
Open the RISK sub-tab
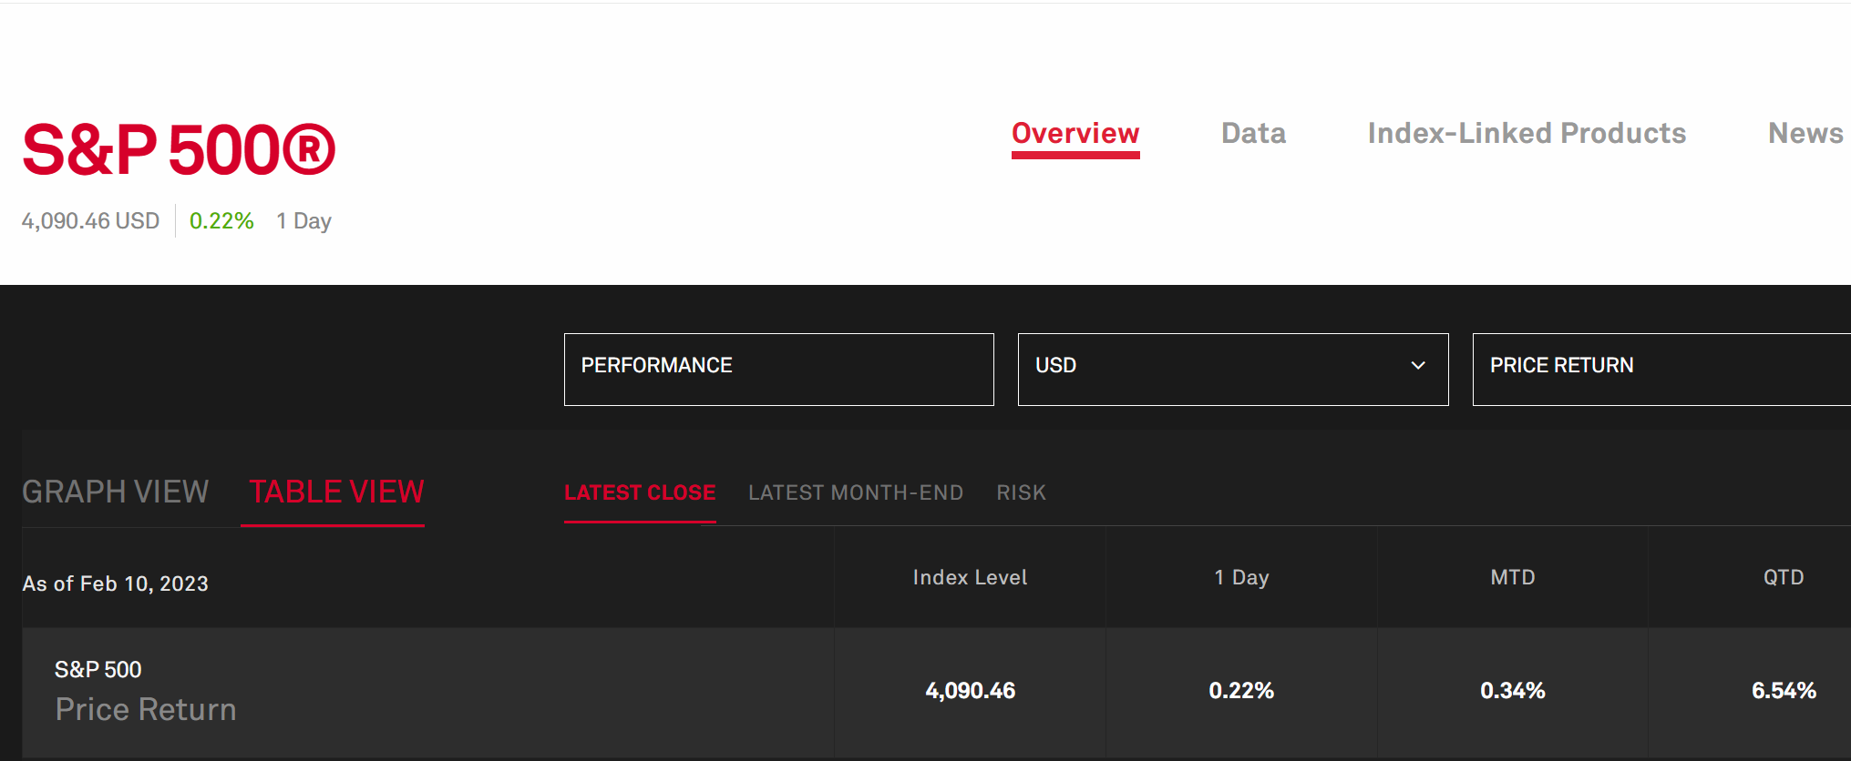(1021, 492)
